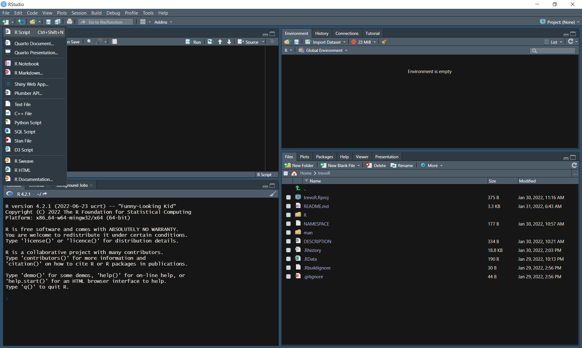Click the Home directory house icon
Image resolution: width=582 pixels, height=348 pixels.
[294, 173]
